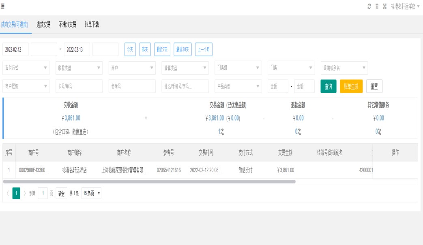This screenshot has width=423, height=245.
Task: Switch to the 退款交易 tab
Action: pos(43,25)
